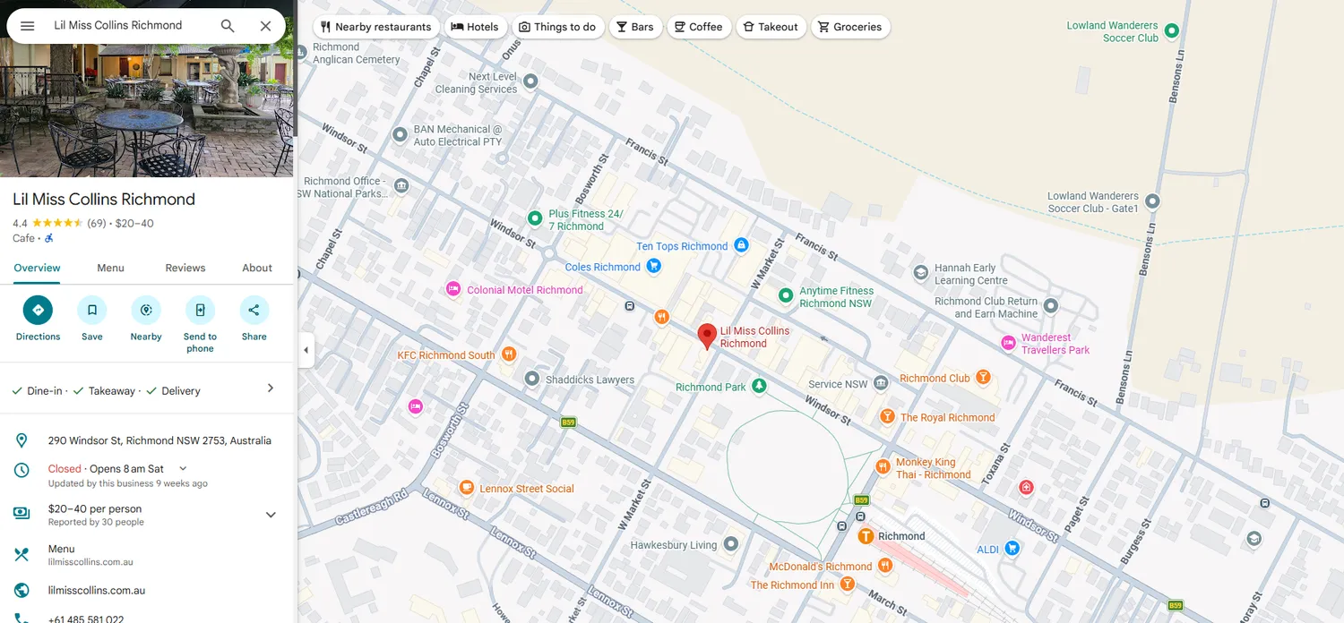
Task: Filter by Nearby restaurants chip
Action: [x=376, y=27]
